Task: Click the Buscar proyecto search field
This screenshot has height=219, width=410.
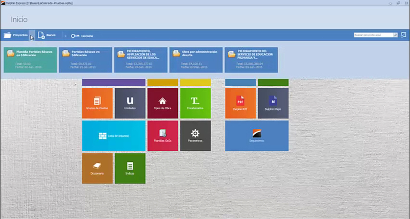Action: (x=373, y=35)
